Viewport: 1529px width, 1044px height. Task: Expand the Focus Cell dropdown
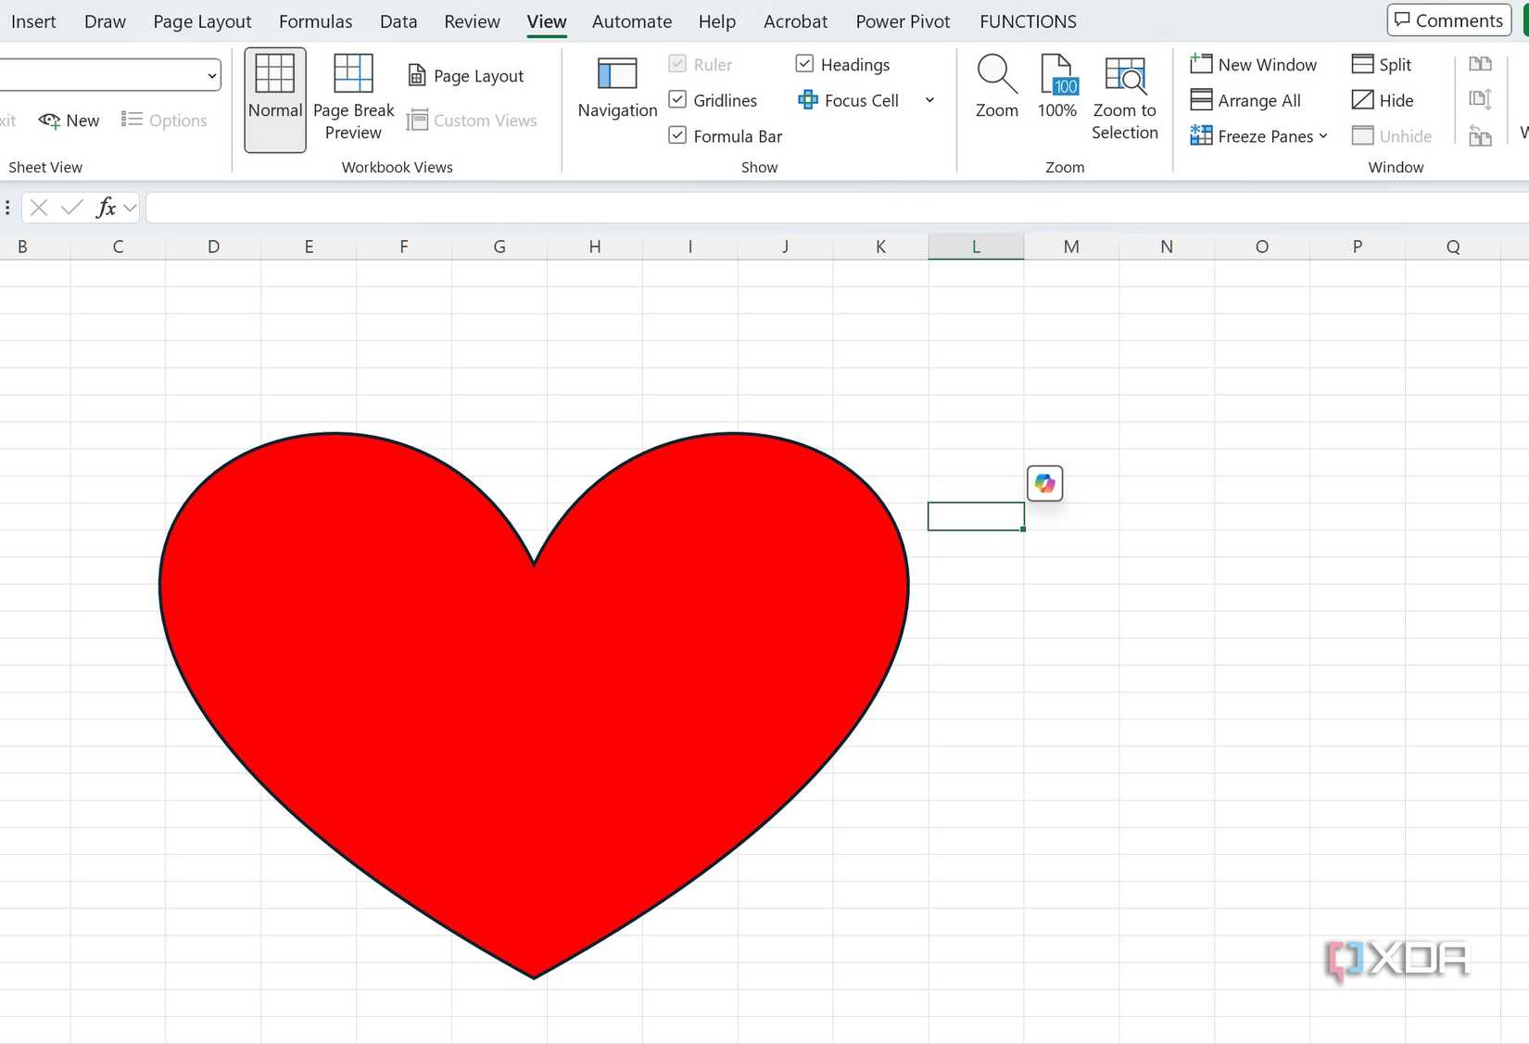929,100
